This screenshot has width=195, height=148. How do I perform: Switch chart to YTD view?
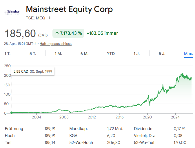(111, 54)
